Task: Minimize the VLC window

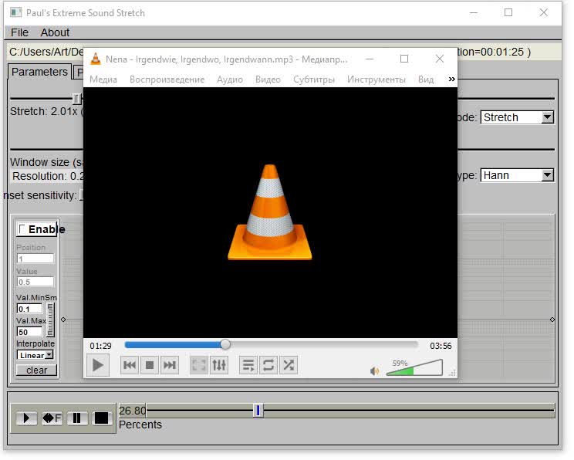Action: (x=370, y=59)
